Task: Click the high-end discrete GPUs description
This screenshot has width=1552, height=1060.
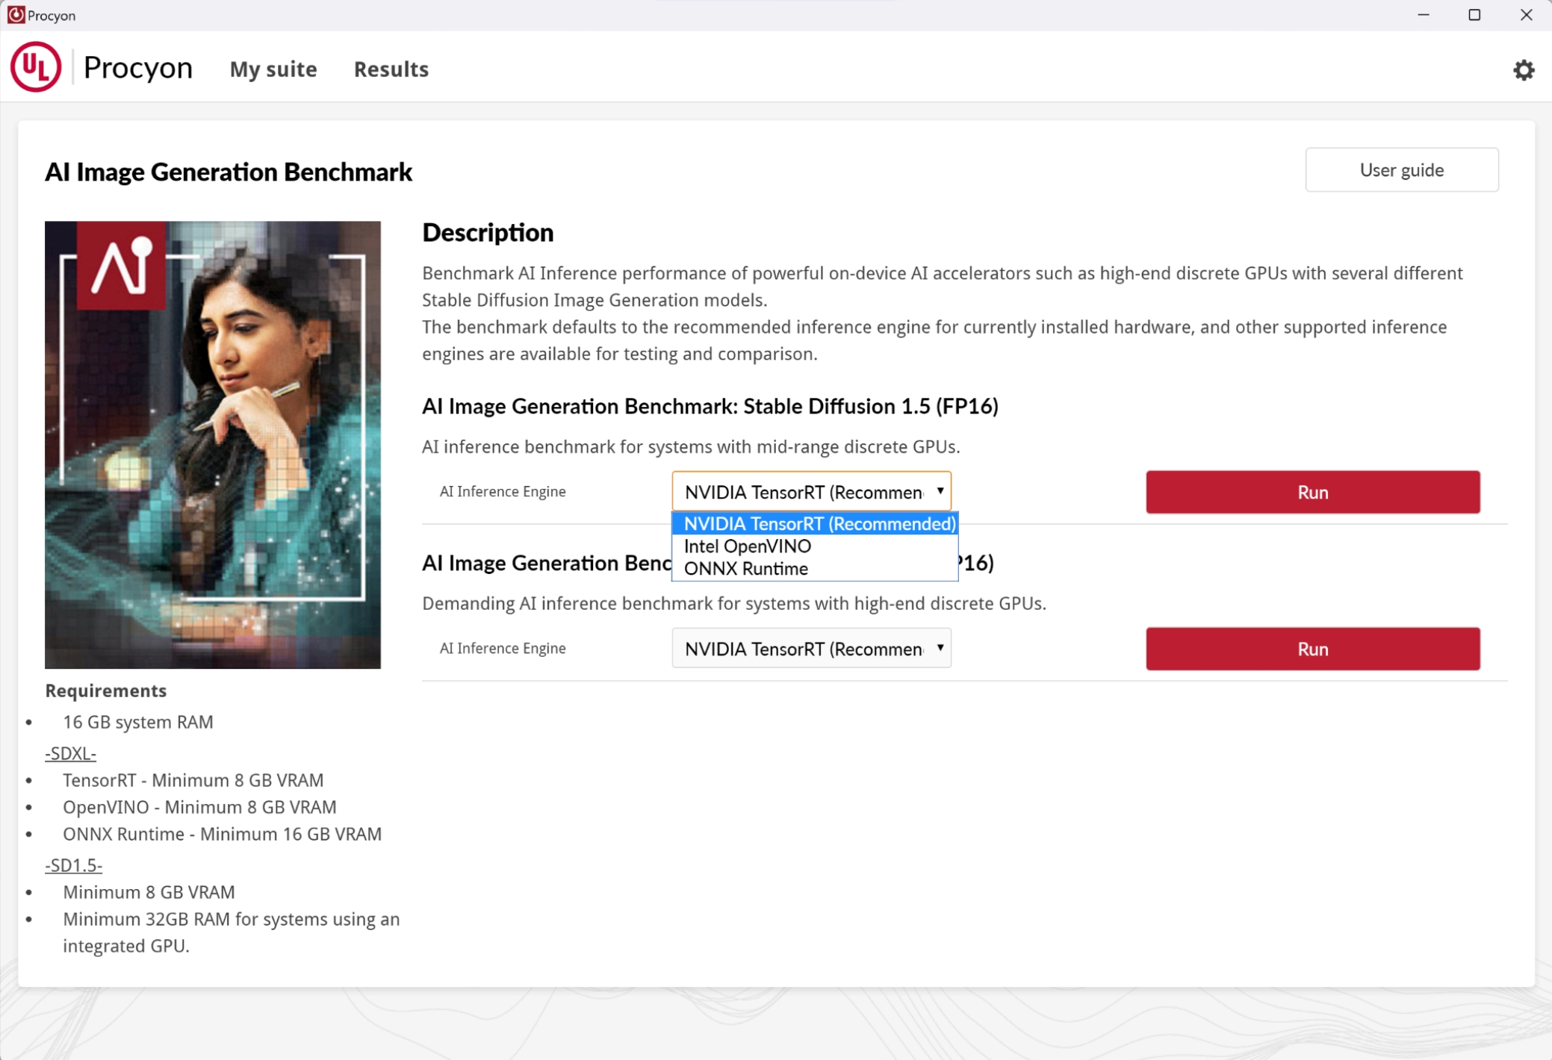Action: (734, 603)
